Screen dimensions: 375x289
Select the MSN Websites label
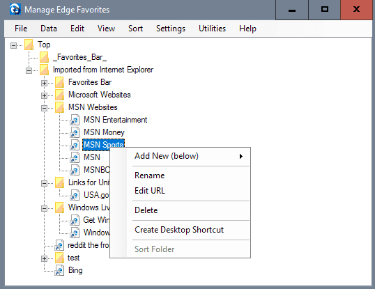pyautogui.click(x=93, y=107)
